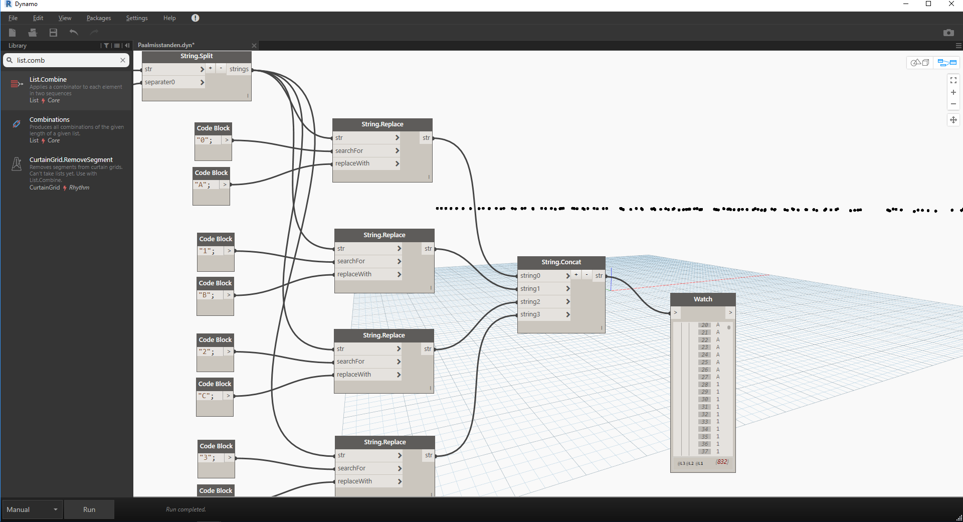The image size is (963, 522).
Task: Open the Manual run mode dropdown
Action: point(32,509)
